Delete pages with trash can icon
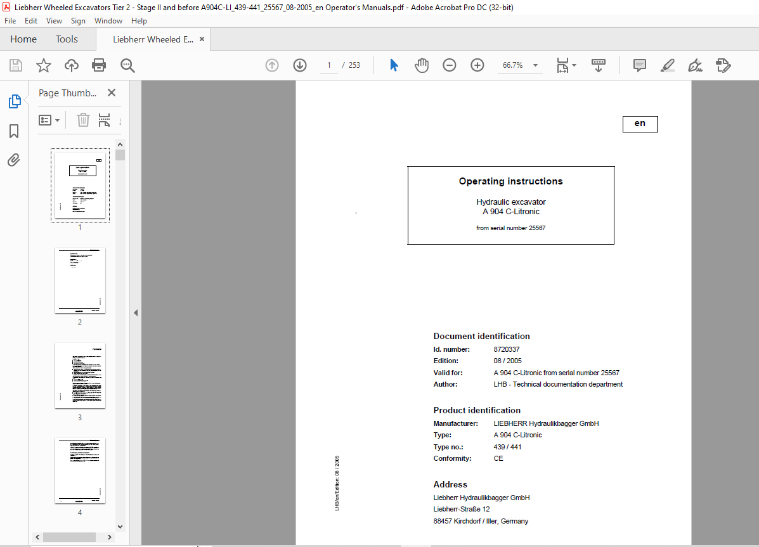The image size is (759, 547). (83, 120)
